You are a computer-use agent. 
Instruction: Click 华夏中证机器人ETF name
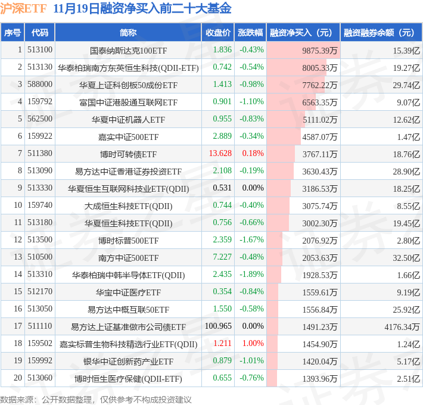coord(128,120)
